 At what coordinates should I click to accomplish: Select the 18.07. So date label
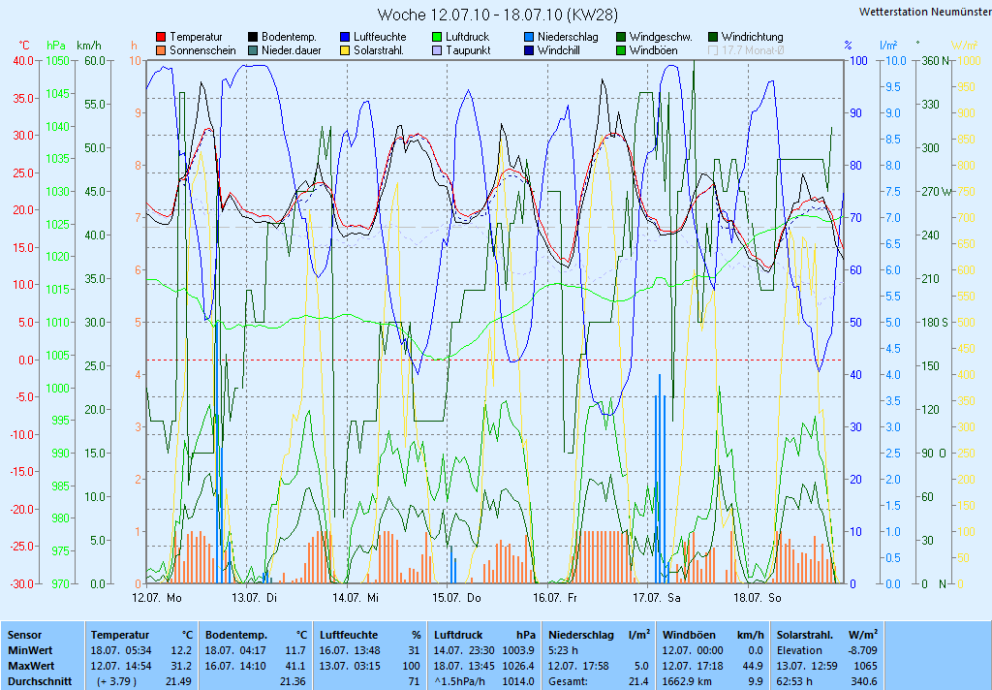pos(758,598)
